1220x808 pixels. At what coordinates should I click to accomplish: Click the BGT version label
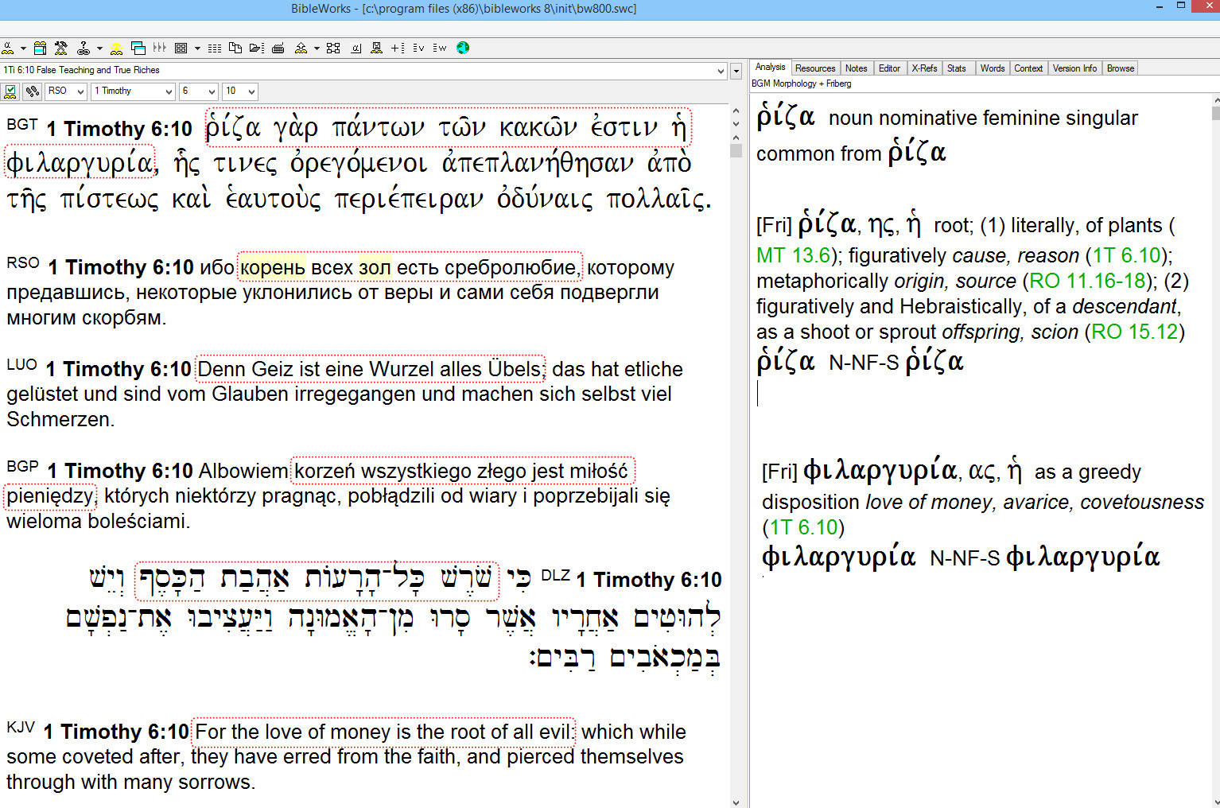(x=22, y=125)
